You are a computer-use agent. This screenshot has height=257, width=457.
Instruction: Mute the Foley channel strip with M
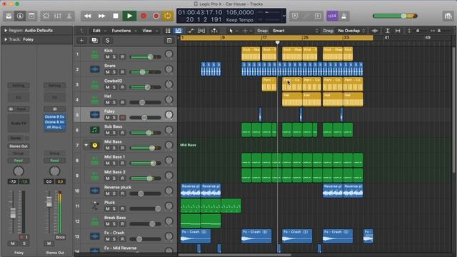(x=13, y=243)
